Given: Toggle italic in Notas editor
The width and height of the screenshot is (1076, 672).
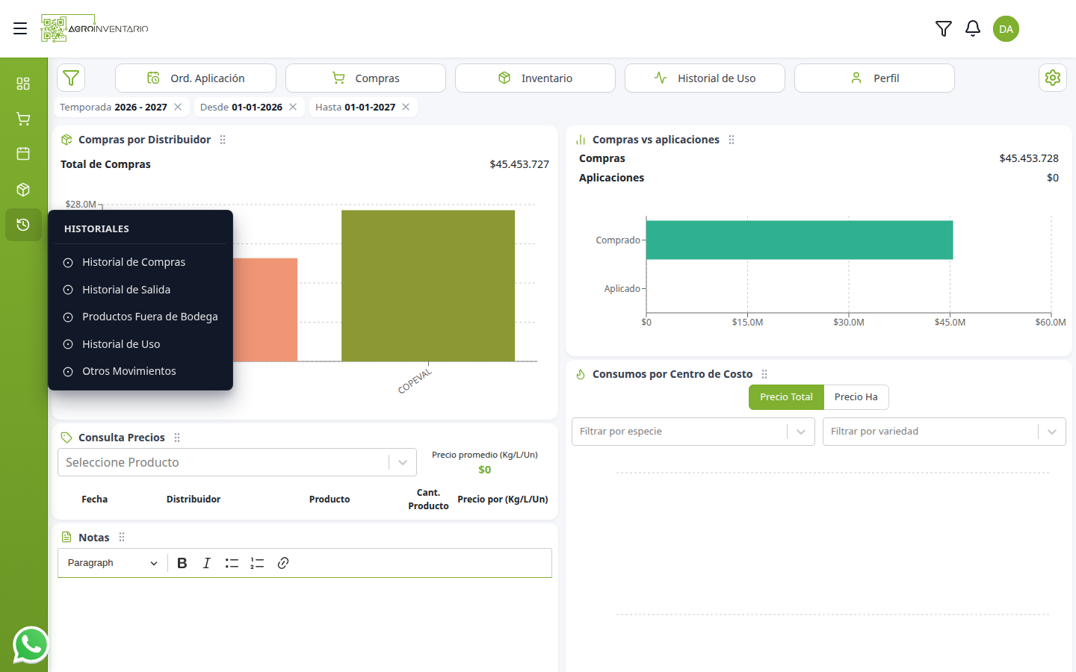Looking at the screenshot, I should tap(207, 563).
